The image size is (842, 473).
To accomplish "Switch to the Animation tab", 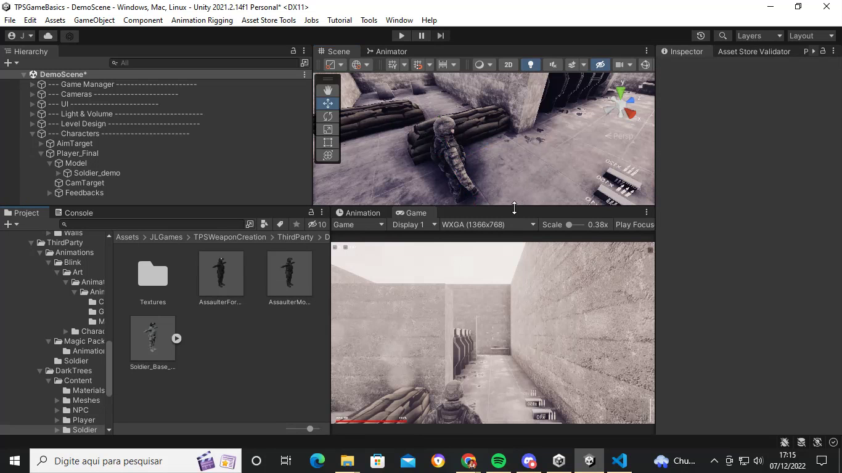I will click(358, 212).
